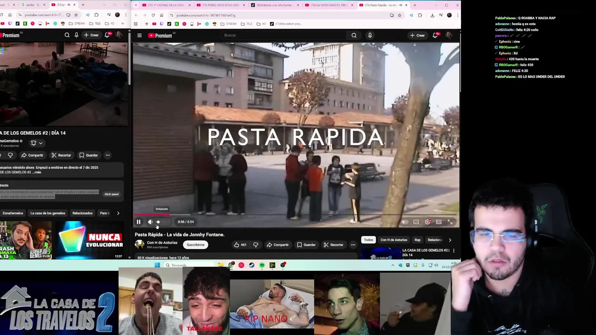Viewport: 596px width, 335px height.
Task: Toggle autoplay switch in the player
Action: point(404,222)
